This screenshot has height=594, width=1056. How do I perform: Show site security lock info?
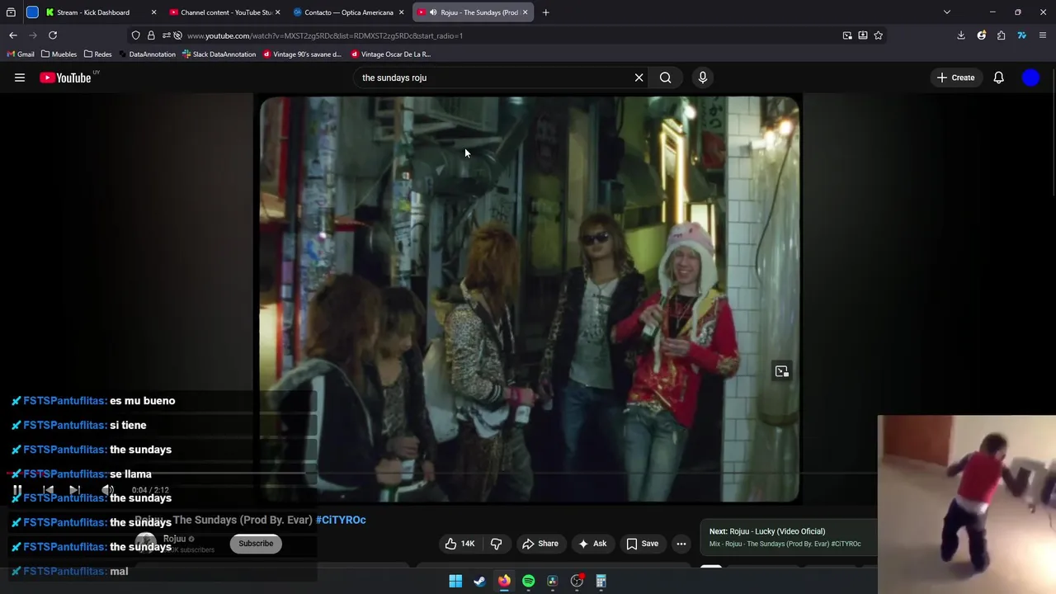[x=151, y=35]
